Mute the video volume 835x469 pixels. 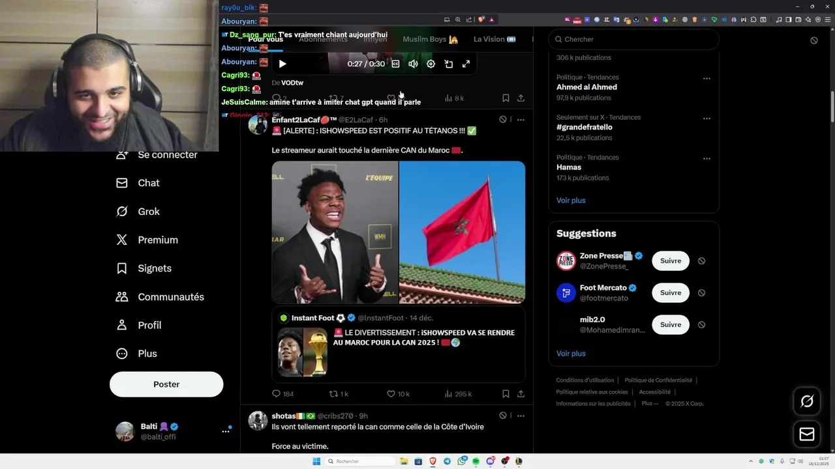413,64
